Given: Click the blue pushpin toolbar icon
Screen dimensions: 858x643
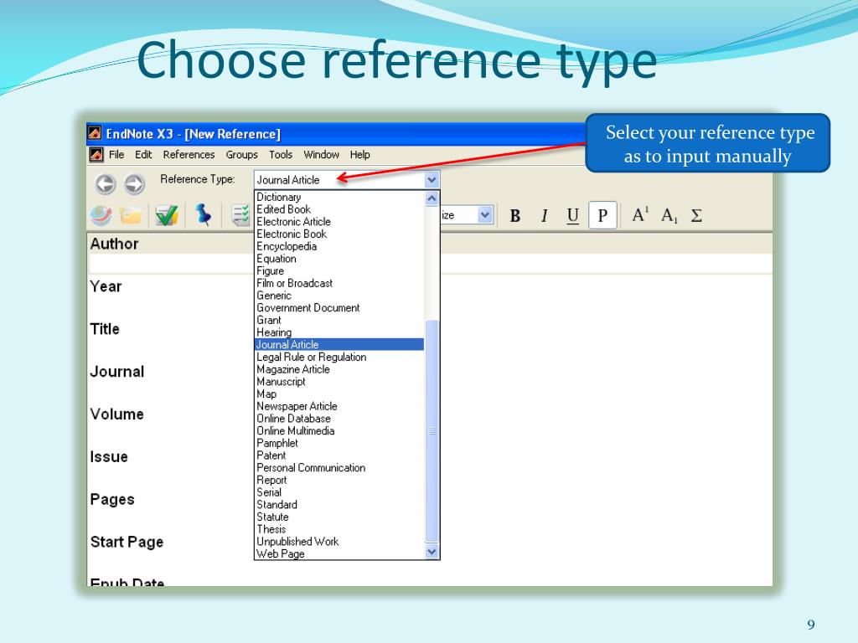Looking at the screenshot, I should pos(203,215).
